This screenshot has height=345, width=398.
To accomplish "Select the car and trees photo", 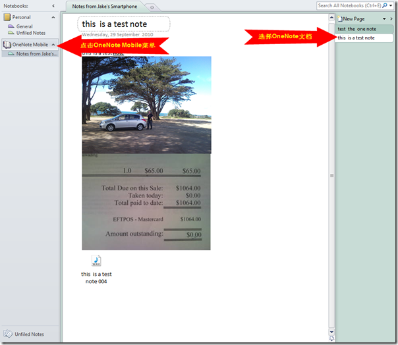I will tap(146, 105).
